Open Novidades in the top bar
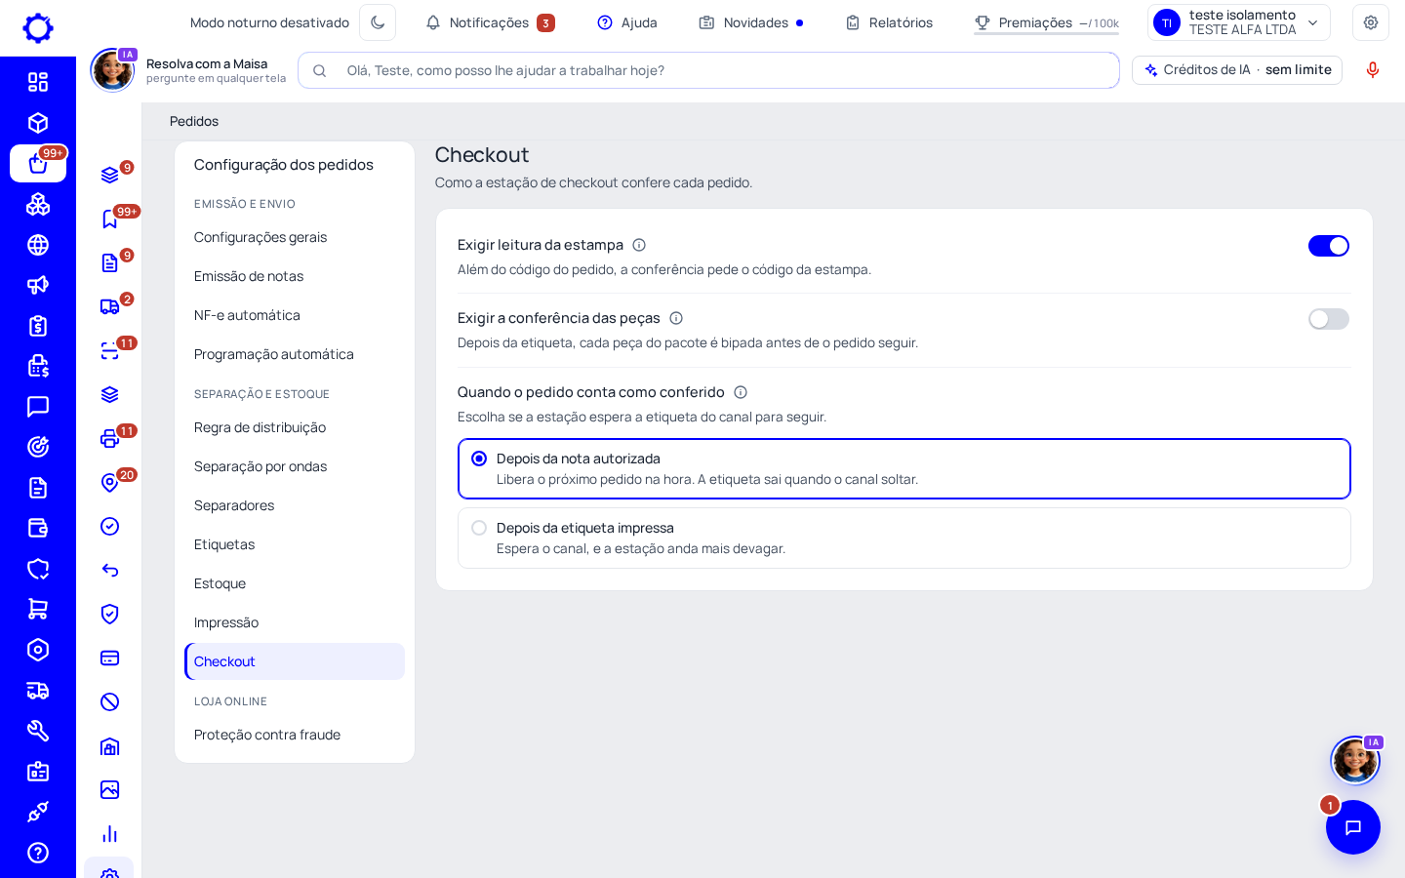Image resolution: width=1405 pixels, height=878 pixels. [750, 22]
